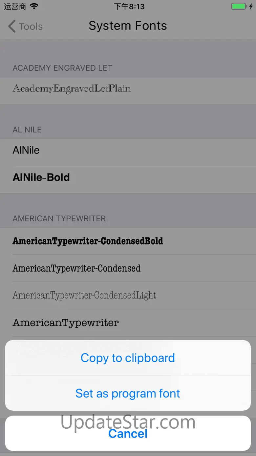Tap the Al Nile section header
Viewport: 256px width, 456px height.
pos(27,130)
